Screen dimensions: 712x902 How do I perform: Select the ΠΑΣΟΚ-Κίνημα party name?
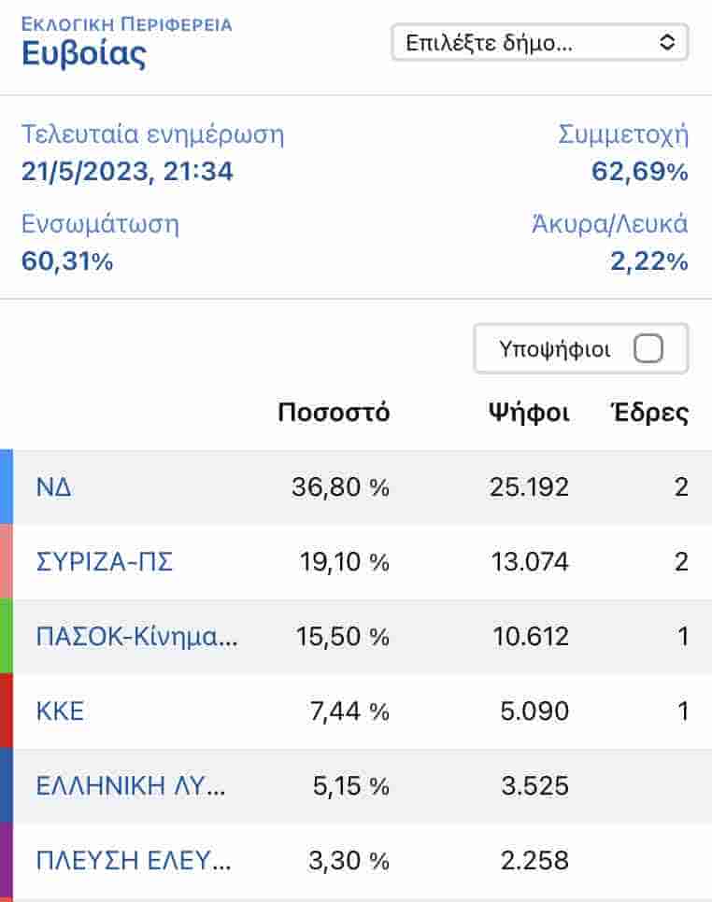pyautogui.click(x=136, y=636)
